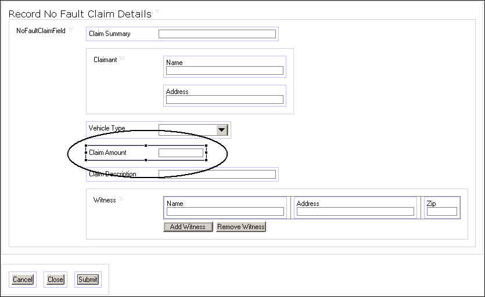Image resolution: width=485 pixels, height=297 pixels.
Task: Collapse the NoFaultClaimField group chevron
Action: pyautogui.click(x=70, y=30)
